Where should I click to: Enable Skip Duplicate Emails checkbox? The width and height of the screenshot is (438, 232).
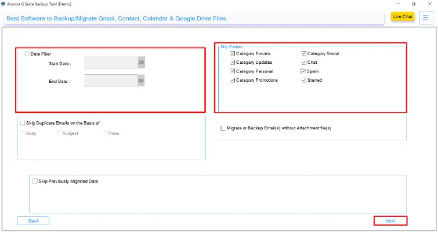point(23,123)
